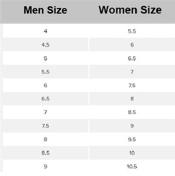Click the men size 5 cell
This screenshot has width=175, height=176.
point(45,58)
